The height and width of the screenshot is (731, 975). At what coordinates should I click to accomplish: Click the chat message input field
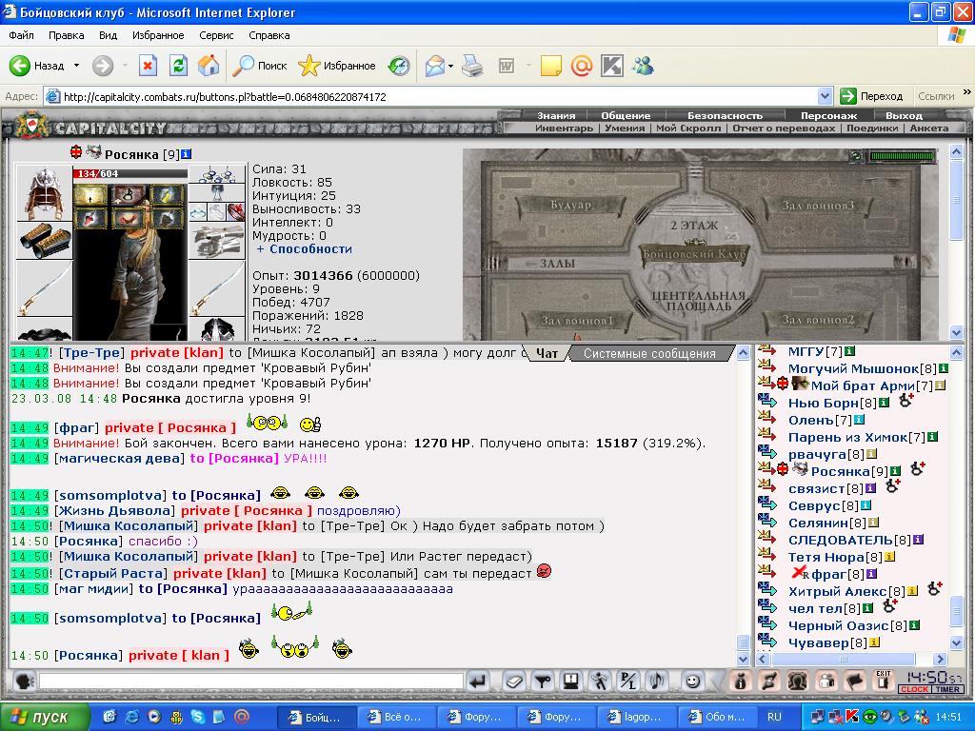pyautogui.click(x=251, y=682)
